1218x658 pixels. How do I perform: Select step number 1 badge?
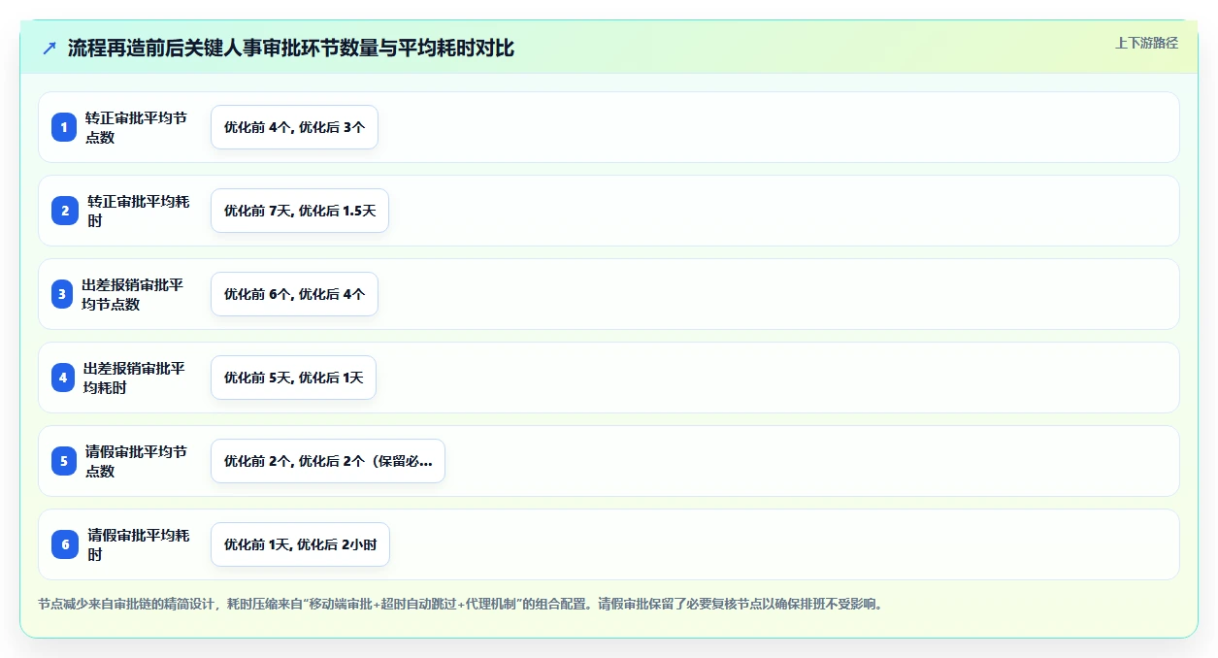click(x=64, y=127)
